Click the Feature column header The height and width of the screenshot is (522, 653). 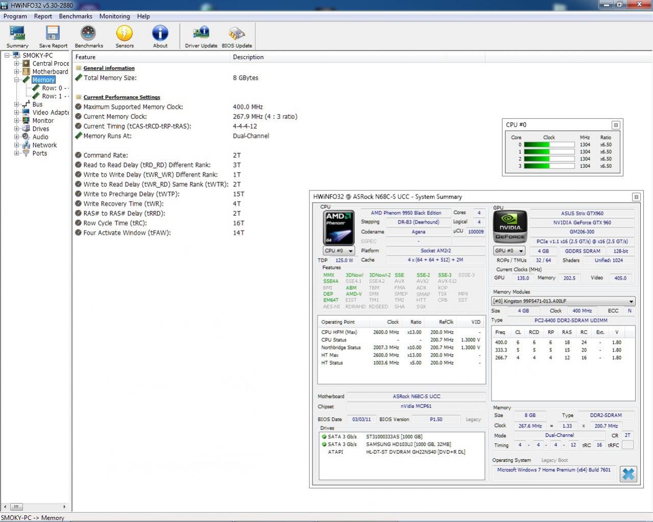(x=86, y=57)
